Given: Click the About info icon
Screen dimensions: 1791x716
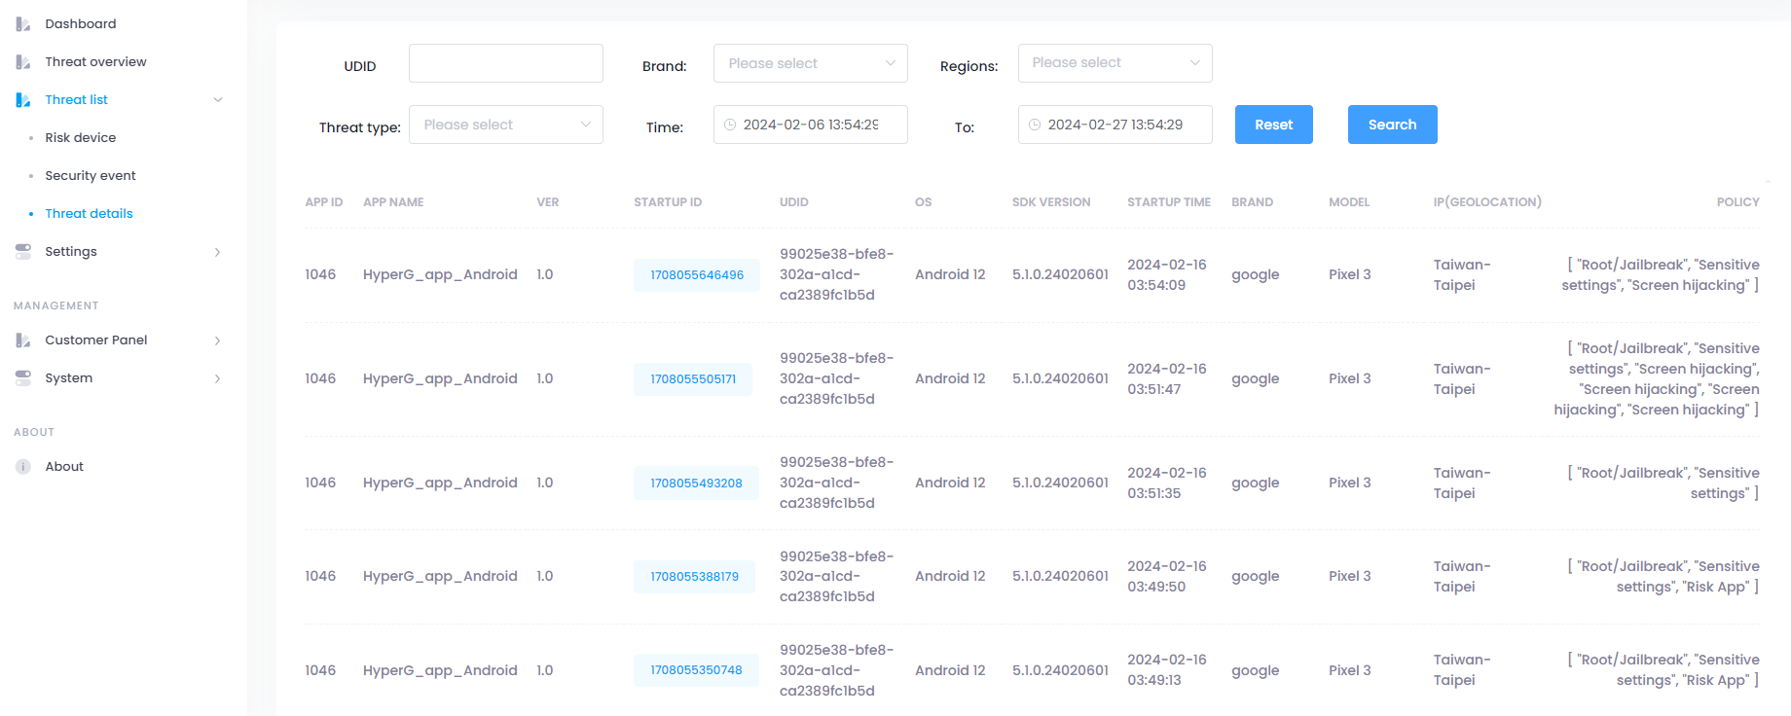Looking at the screenshot, I should (x=23, y=467).
